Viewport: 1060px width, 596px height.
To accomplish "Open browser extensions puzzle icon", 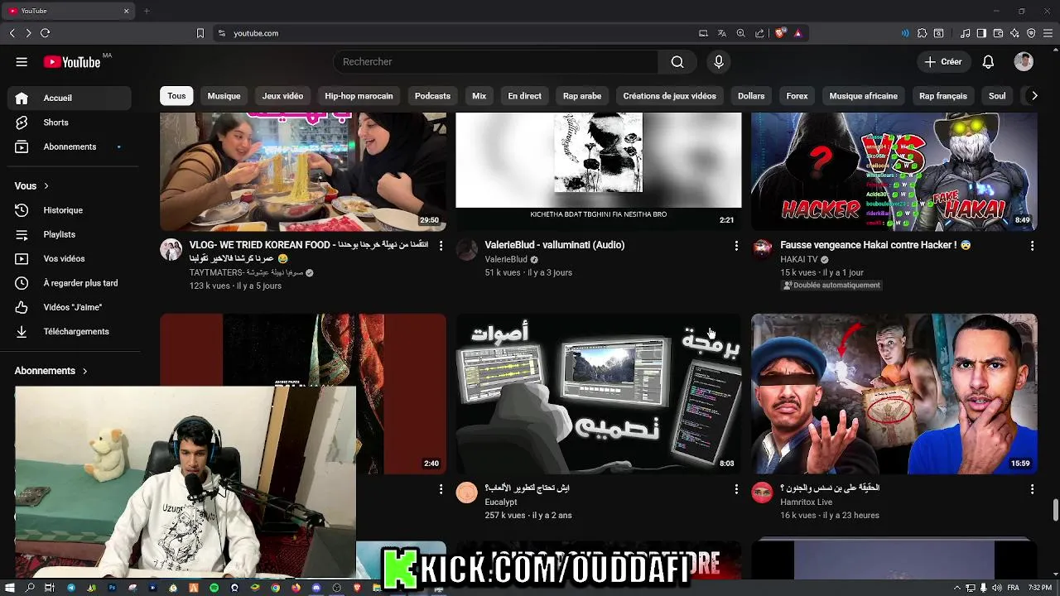I will [922, 33].
